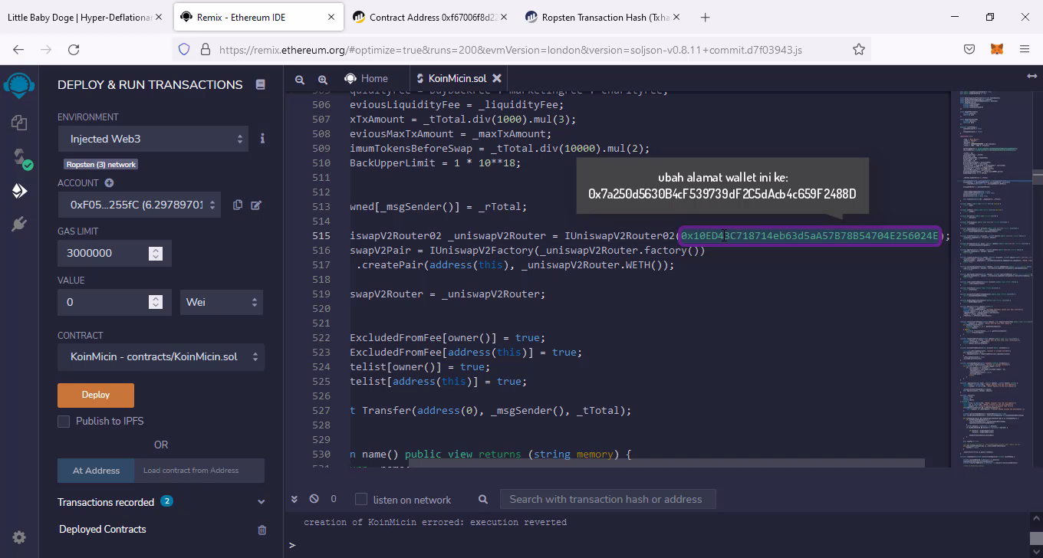Delete deployed contracts with trash icon
This screenshot has height=558, width=1043.
click(262, 530)
